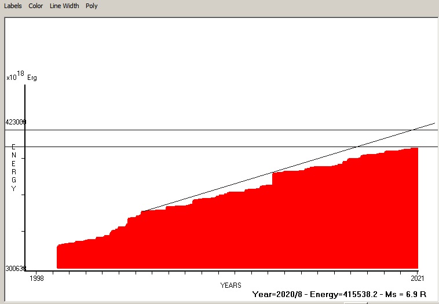The width and height of the screenshot is (439, 304).
Task: Click the left starting edge of red area
Action: 57,257
